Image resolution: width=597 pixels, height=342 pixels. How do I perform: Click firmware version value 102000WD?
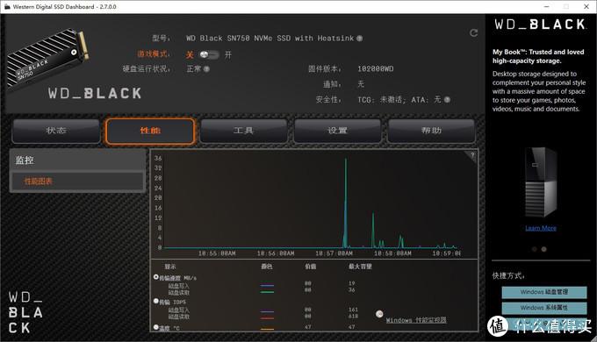(376, 69)
